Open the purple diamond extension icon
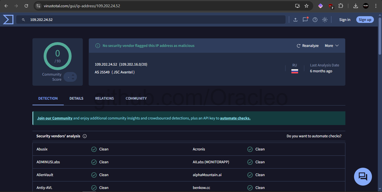Screen dimensions: 382x192 [320, 6]
